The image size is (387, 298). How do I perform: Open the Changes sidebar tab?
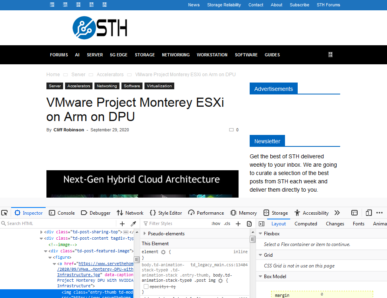click(335, 224)
